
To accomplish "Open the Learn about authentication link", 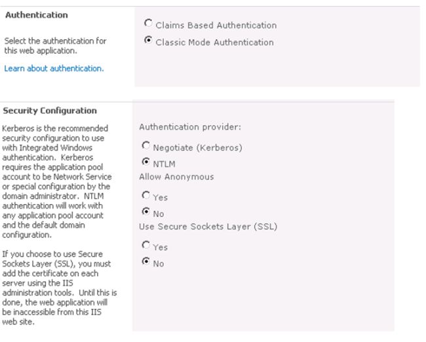I will pos(54,69).
